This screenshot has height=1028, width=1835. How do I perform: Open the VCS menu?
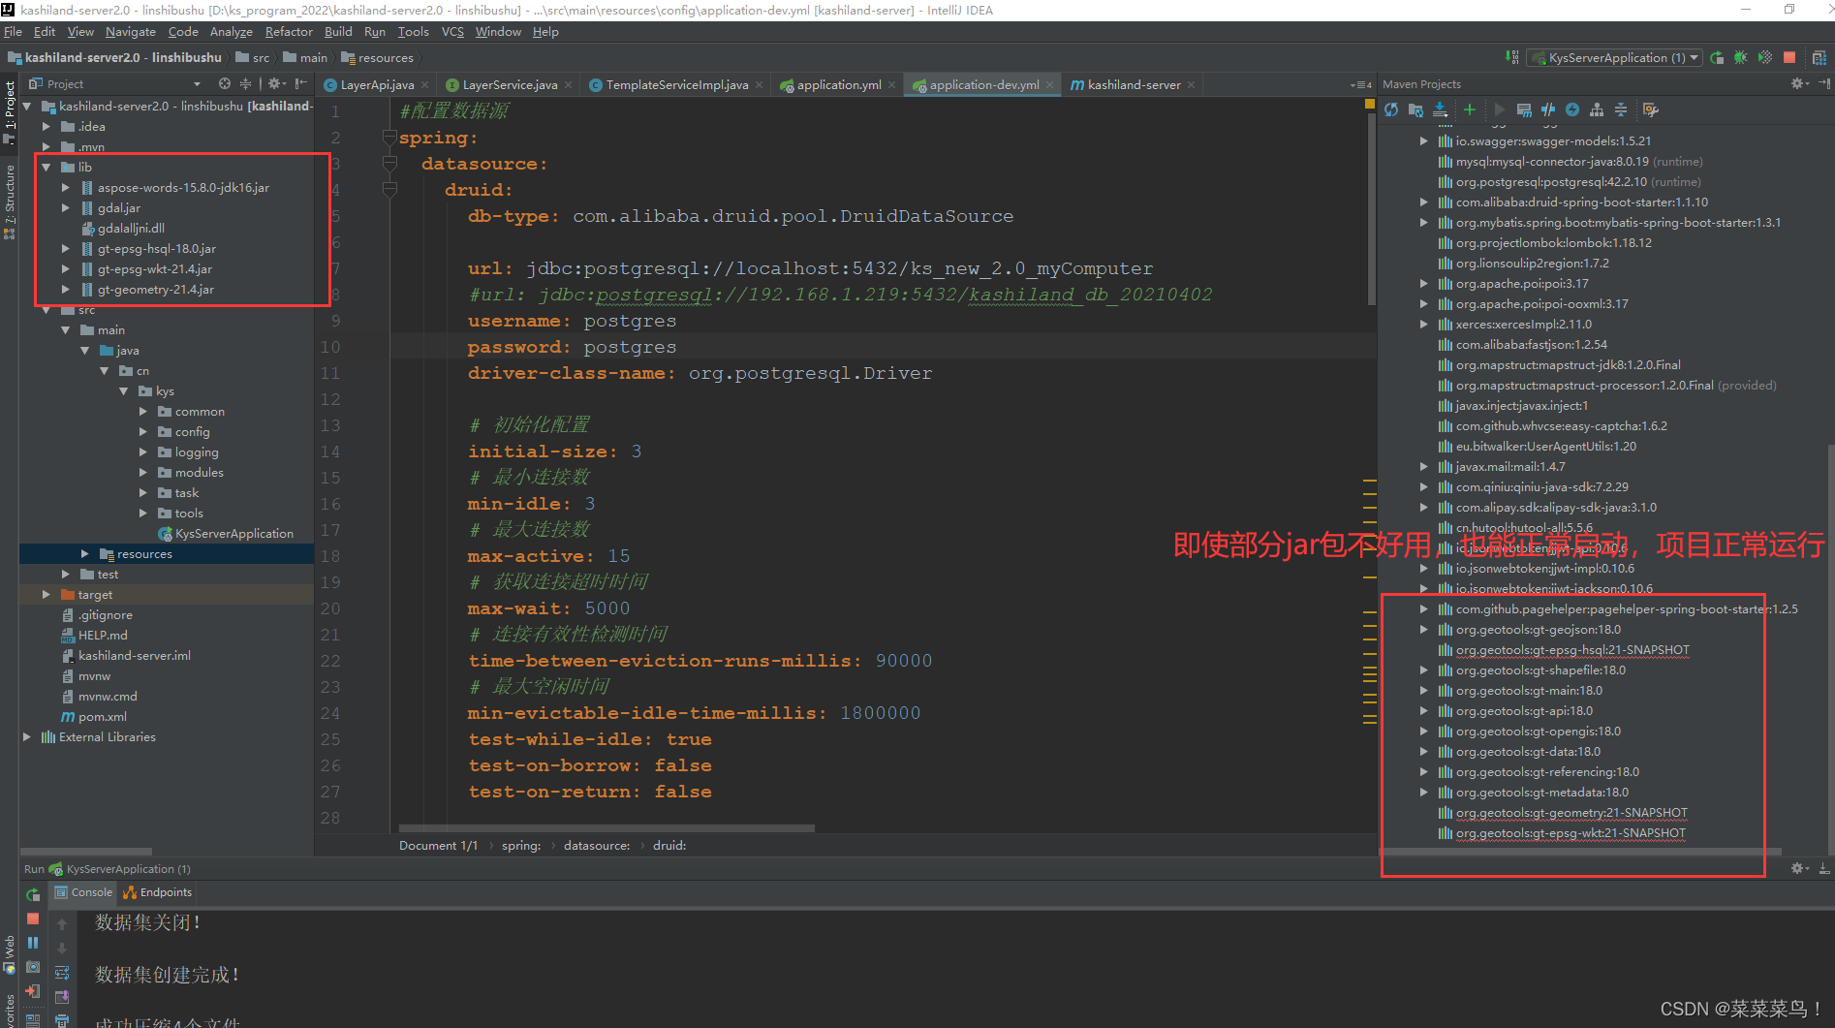click(x=452, y=32)
